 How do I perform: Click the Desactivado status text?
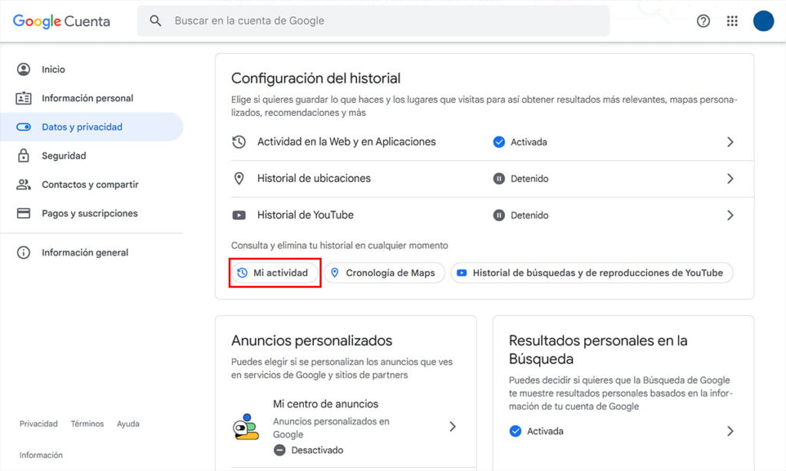click(317, 450)
